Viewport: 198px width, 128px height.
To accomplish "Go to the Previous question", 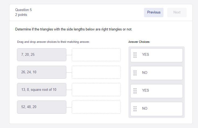I will coord(154,12).
